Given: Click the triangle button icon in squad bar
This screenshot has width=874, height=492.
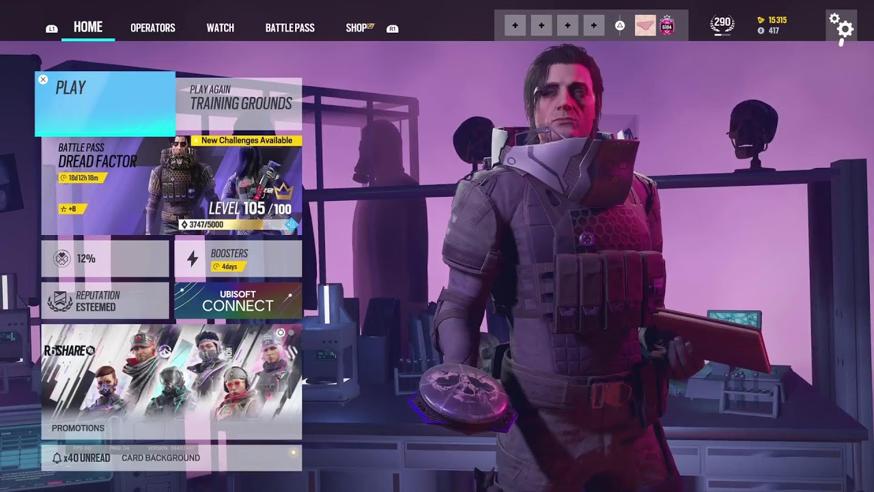Looking at the screenshot, I should pyautogui.click(x=620, y=26).
